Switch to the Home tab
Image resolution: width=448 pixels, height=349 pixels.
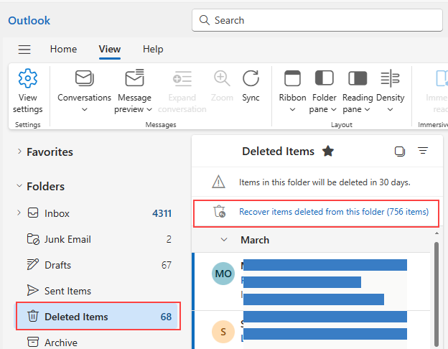(63, 49)
